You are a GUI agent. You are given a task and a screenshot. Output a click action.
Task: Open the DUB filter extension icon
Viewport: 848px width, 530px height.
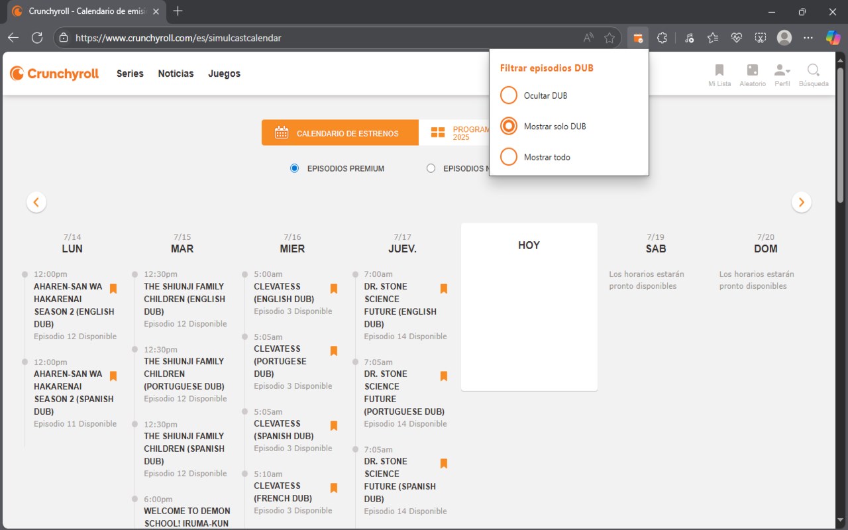(x=637, y=38)
